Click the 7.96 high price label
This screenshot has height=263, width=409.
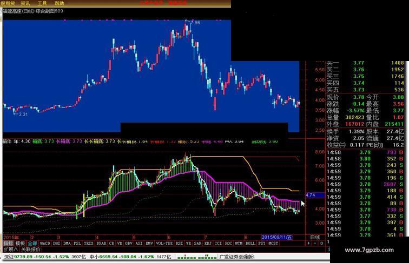(195, 23)
